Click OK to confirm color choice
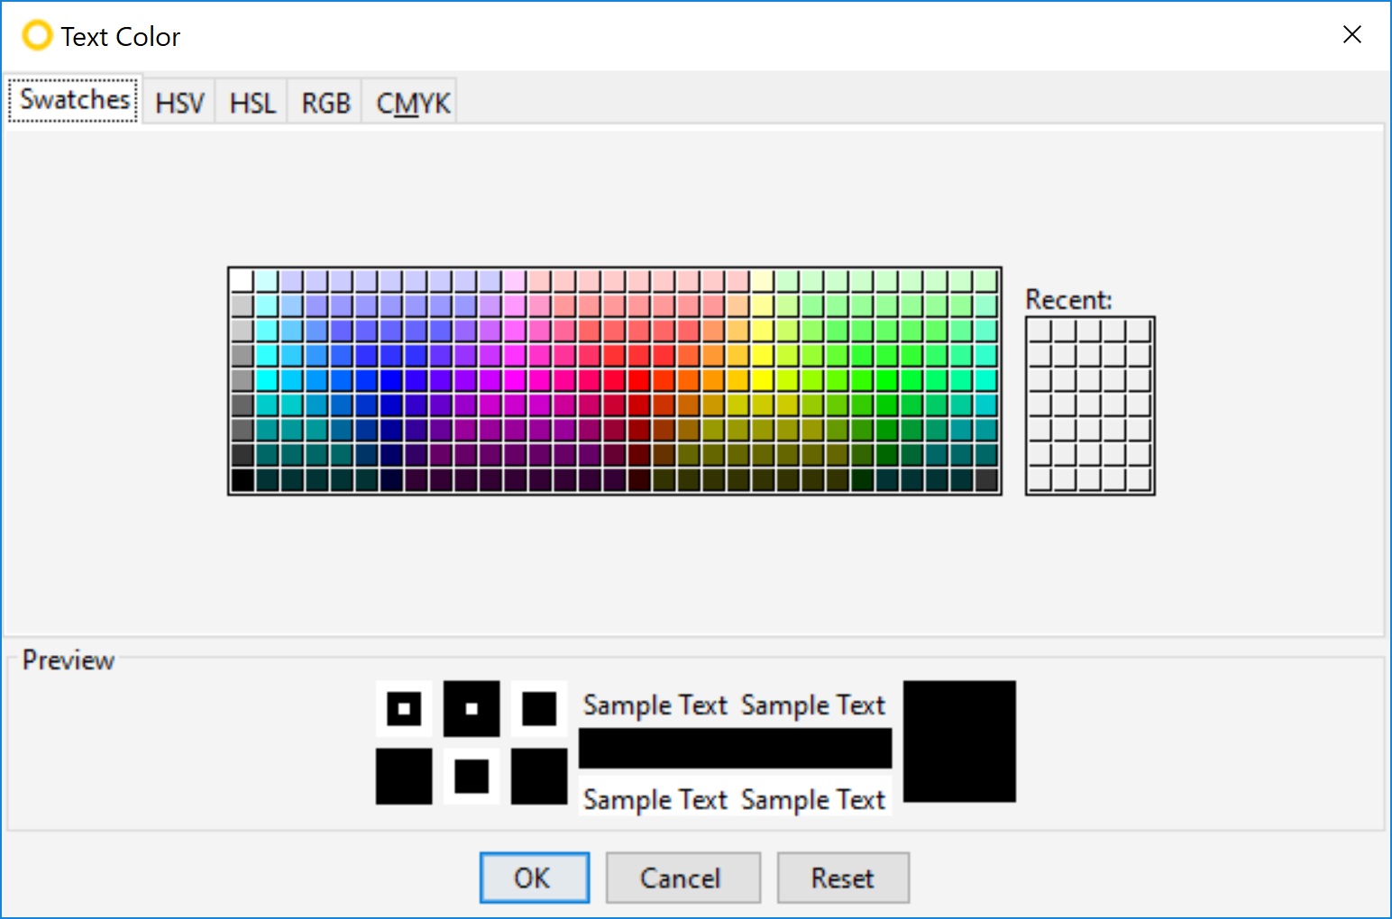Image resolution: width=1392 pixels, height=919 pixels. click(534, 878)
